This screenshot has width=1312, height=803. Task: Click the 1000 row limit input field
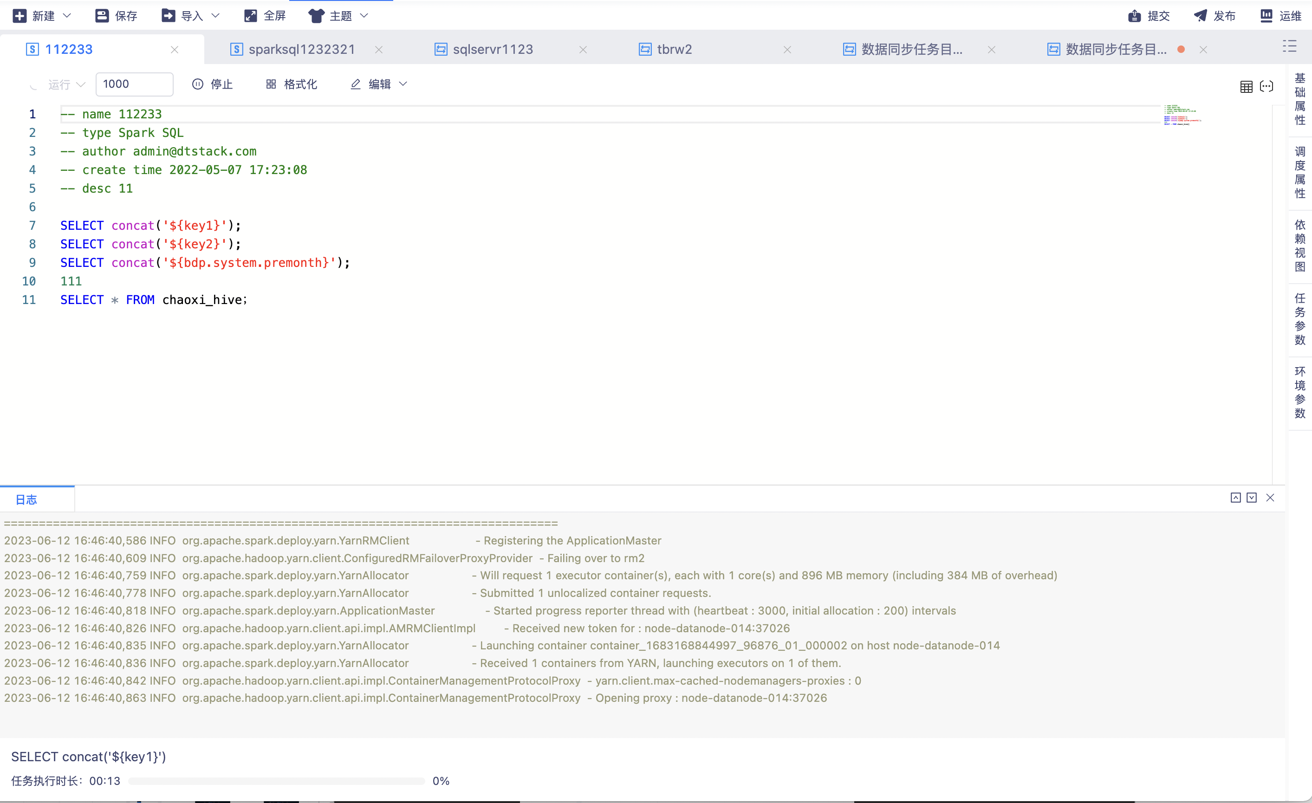pyautogui.click(x=134, y=84)
